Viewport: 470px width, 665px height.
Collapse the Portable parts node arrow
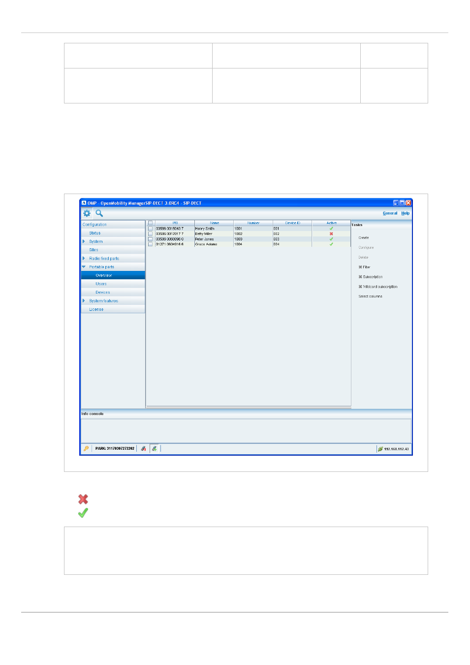point(84,267)
